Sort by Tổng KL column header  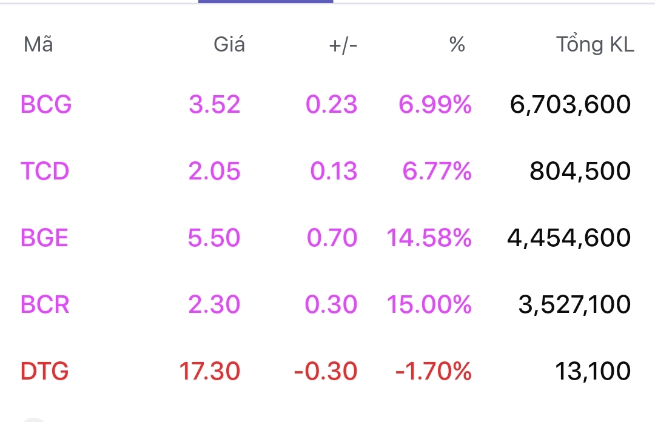tap(595, 44)
